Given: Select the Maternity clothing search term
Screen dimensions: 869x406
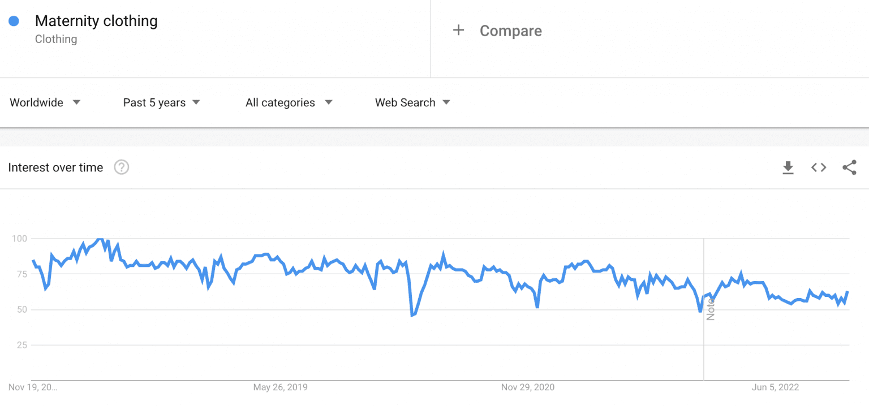Looking at the screenshot, I should point(96,21).
